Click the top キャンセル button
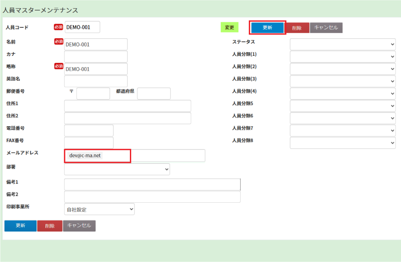The height and width of the screenshot is (262, 401). coord(326,28)
